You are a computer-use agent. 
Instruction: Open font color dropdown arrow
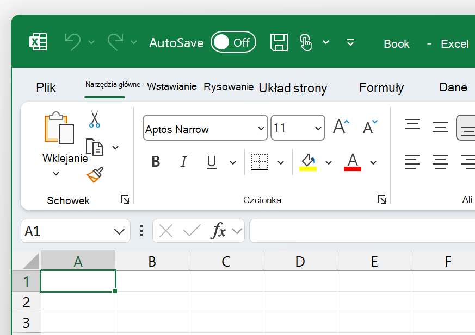point(373,163)
